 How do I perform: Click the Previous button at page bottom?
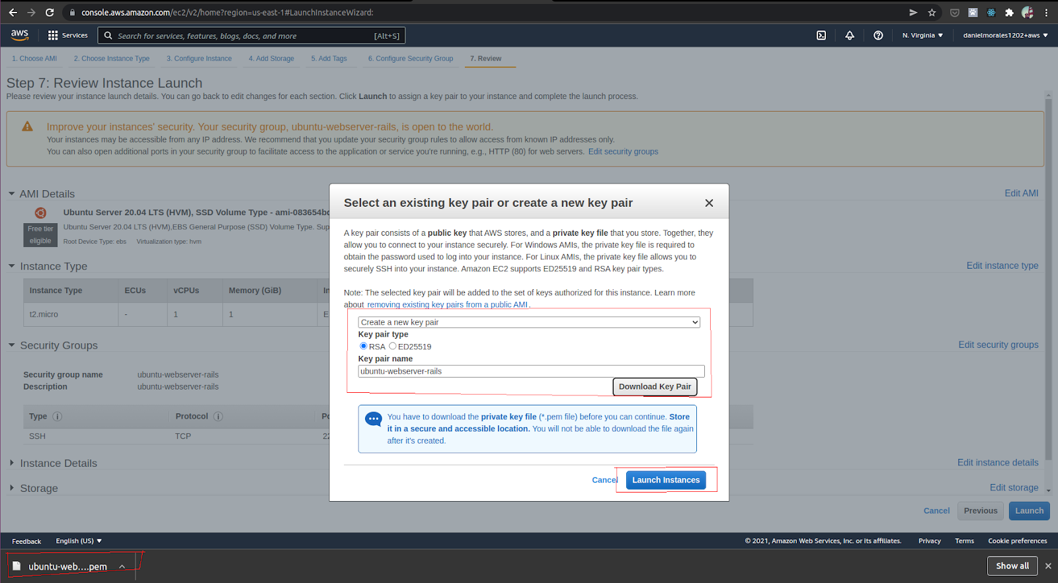pos(981,511)
